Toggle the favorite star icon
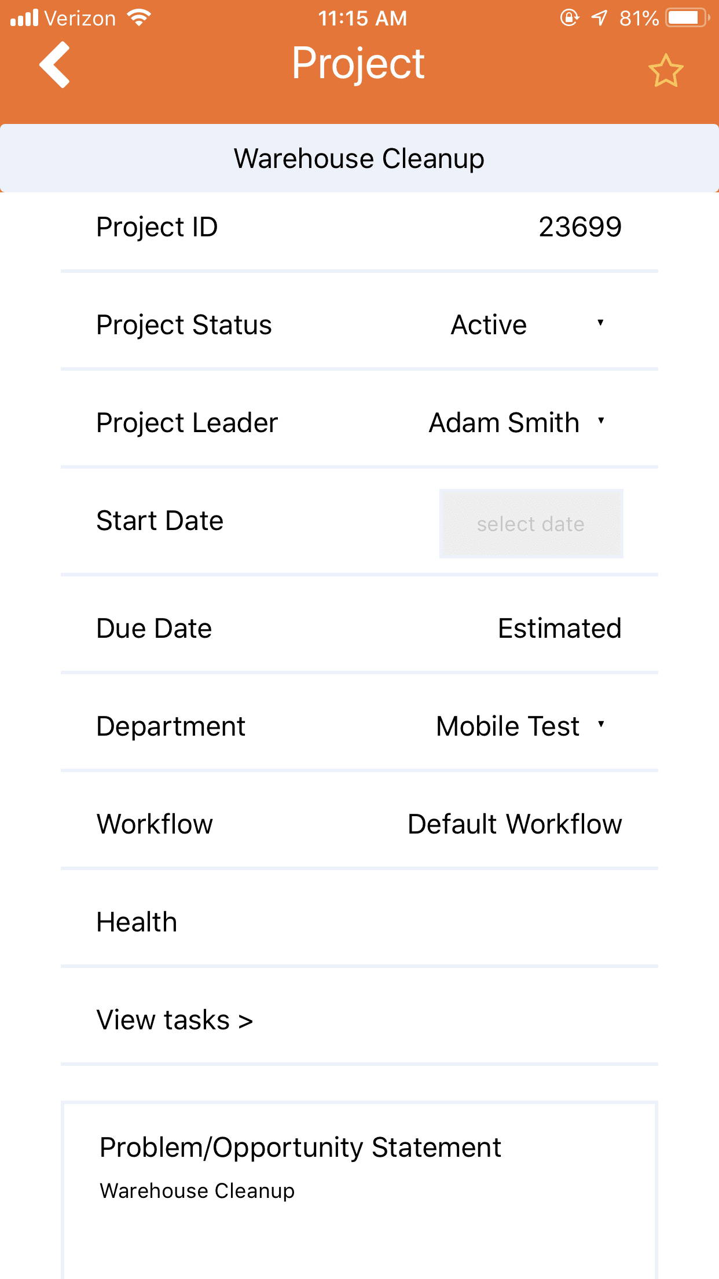Image resolution: width=719 pixels, height=1279 pixels. point(666,71)
